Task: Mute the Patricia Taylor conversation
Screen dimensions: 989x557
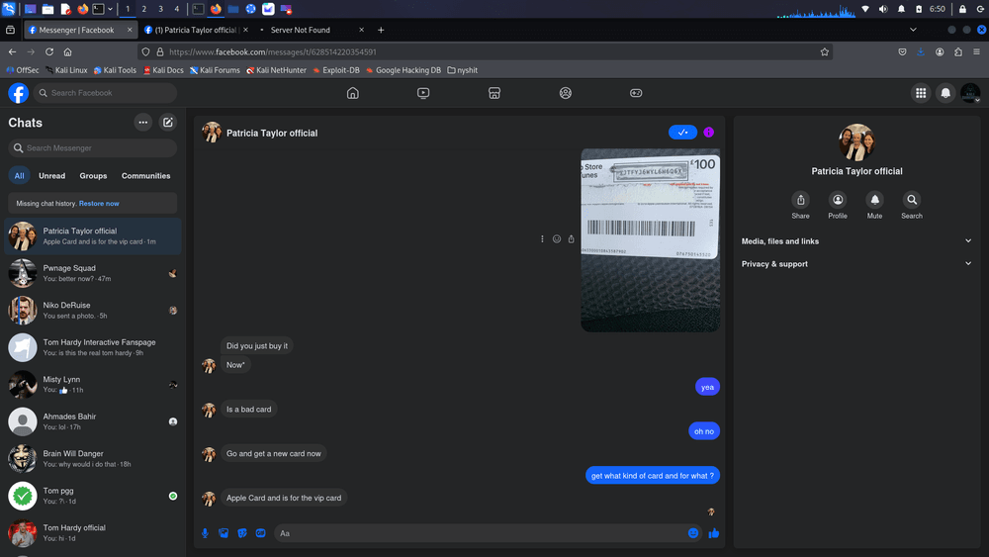Action: pyautogui.click(x=875, y=200)
